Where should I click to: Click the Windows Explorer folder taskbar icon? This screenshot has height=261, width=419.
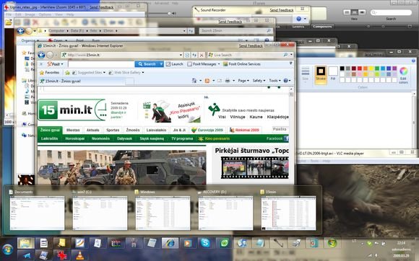tap(26, 243)
